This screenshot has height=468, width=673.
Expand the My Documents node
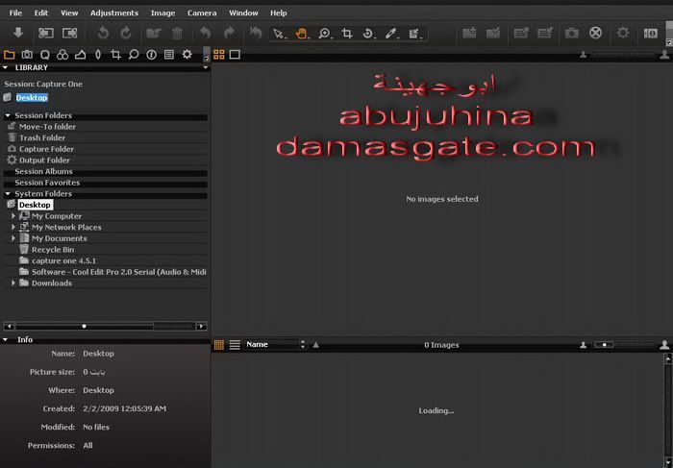click(x=13, y=238)
